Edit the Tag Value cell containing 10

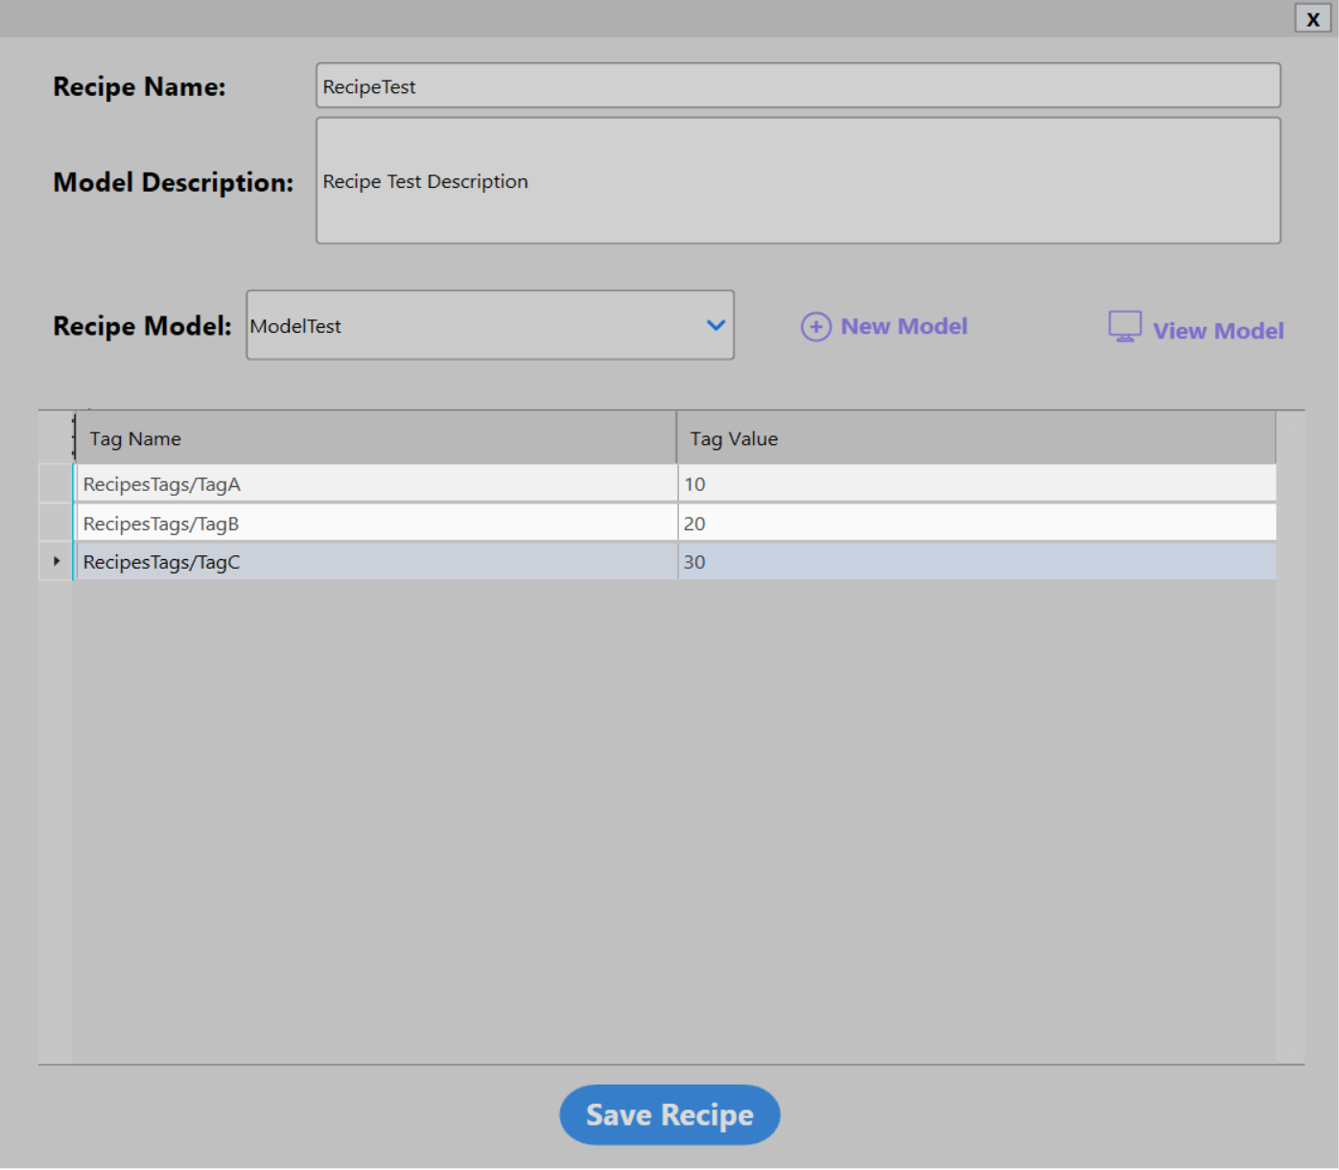(975, 484)
